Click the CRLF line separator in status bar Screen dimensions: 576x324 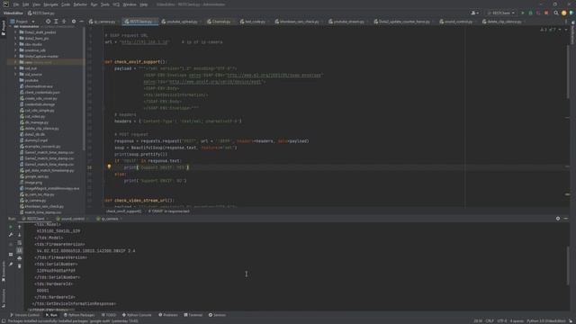pos(490,321)
